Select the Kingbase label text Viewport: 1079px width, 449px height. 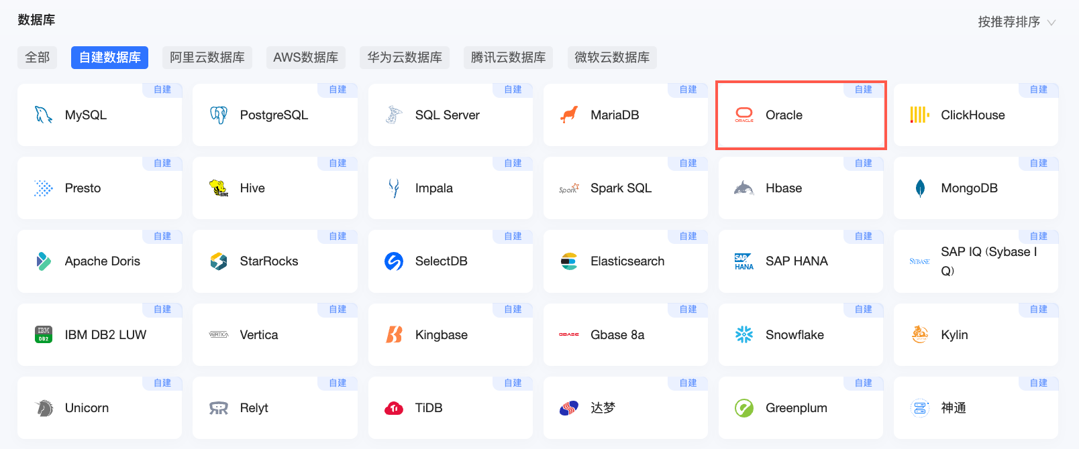[x=442, y=334]
